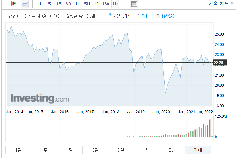Screen dimensions: 238x162
Task: Switch to candlestick chart type icon
Action: point(13,4)
